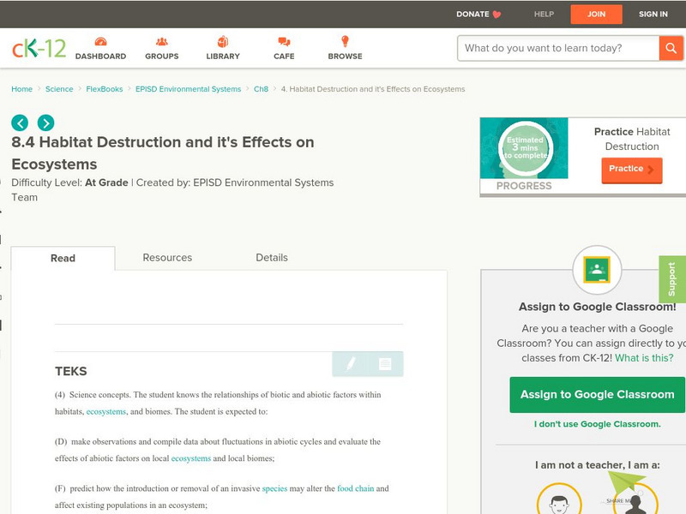This screenshot has width=686, height=514.
Task: Click Assign to Google Classroom button
Action: tap(597, 395)
